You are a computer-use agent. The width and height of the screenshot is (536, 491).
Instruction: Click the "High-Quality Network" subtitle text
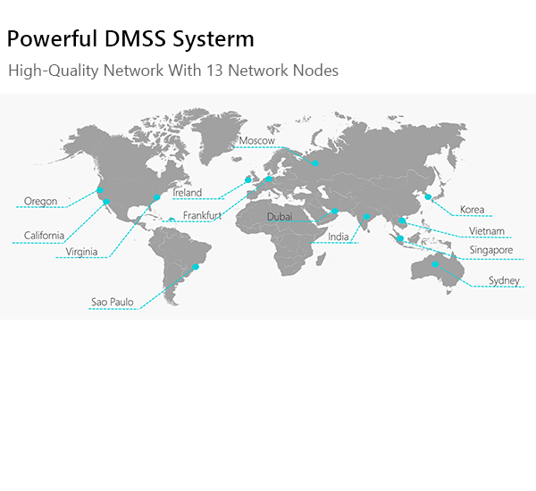[x=172, y=71]
